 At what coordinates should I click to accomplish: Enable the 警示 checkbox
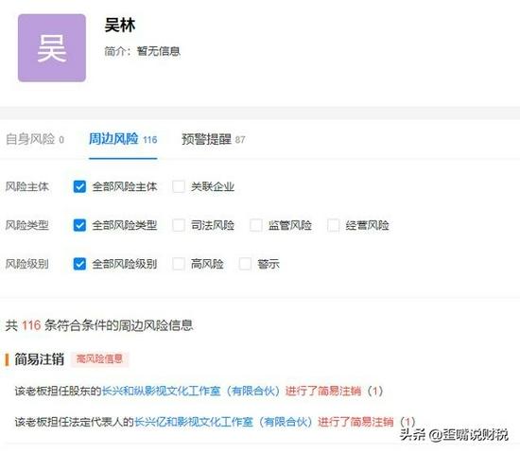(x=245, y=264)
